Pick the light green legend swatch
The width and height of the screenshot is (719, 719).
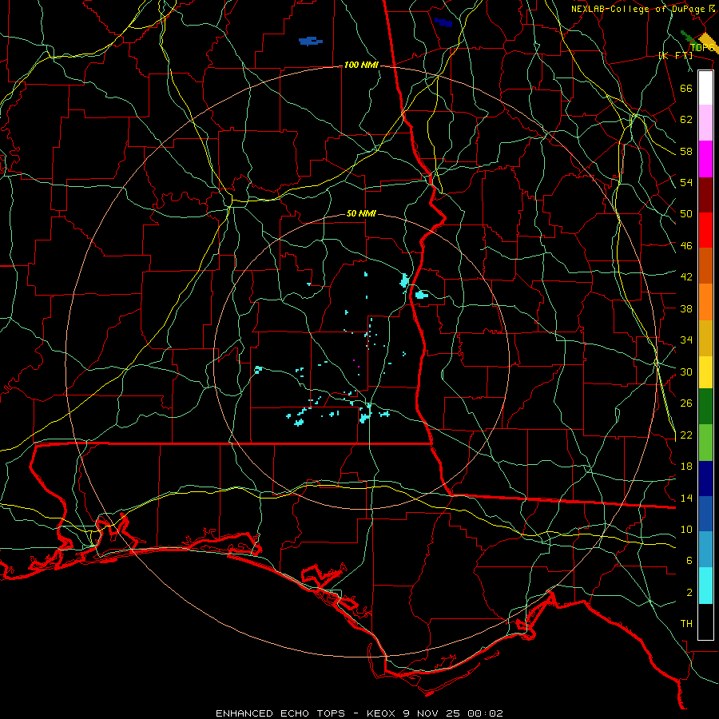[705, 443]
